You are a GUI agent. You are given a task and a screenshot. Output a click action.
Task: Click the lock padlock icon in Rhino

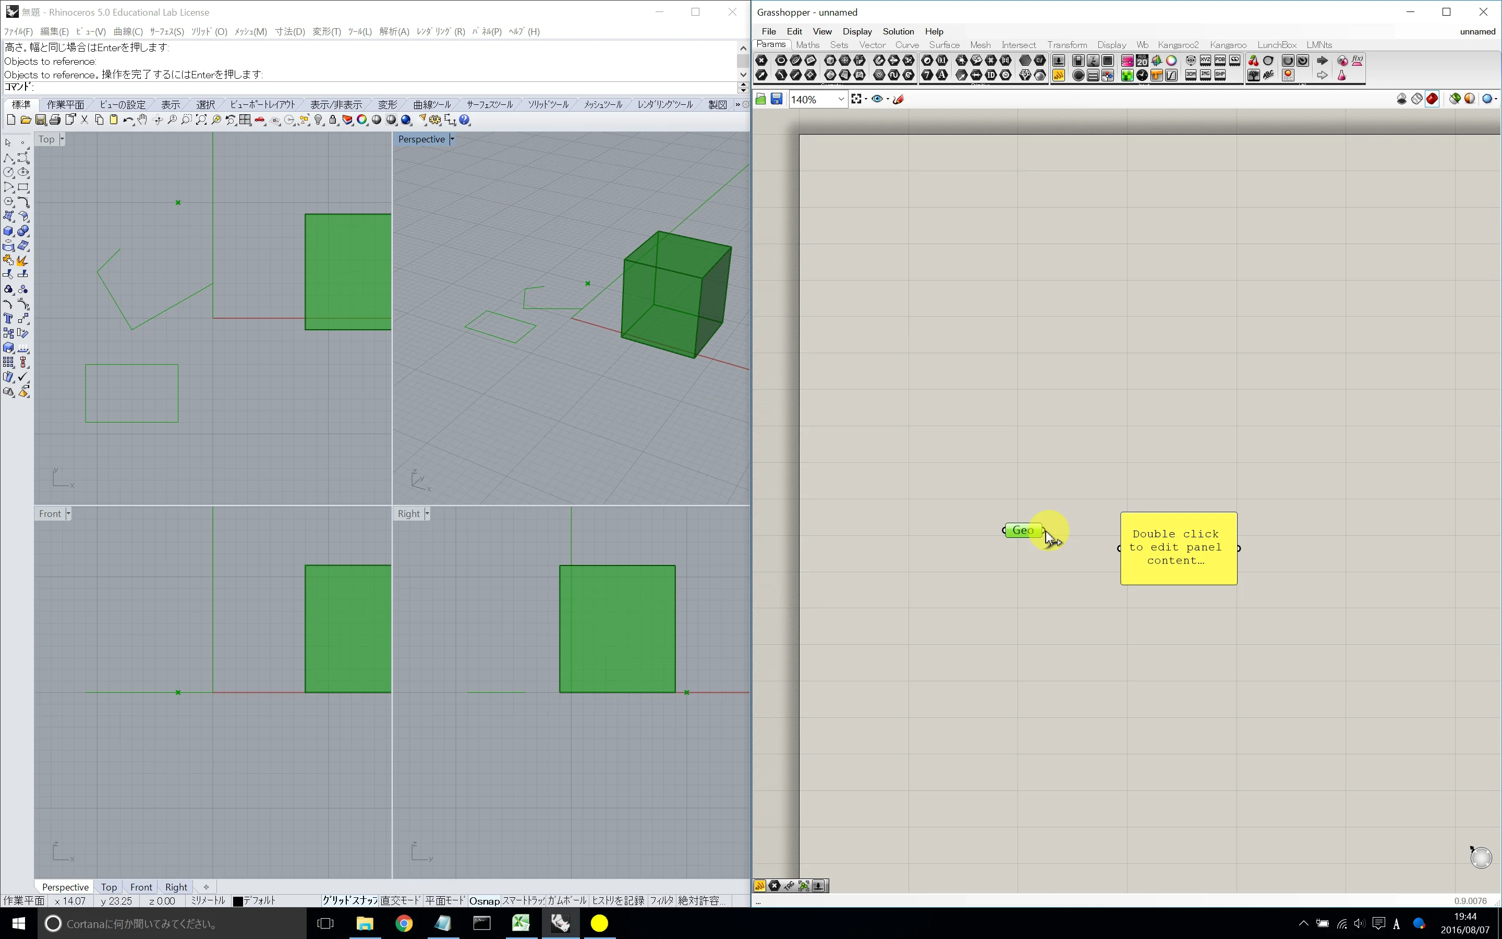point(333,120)
